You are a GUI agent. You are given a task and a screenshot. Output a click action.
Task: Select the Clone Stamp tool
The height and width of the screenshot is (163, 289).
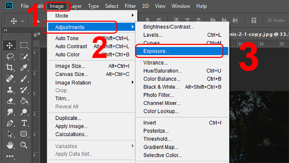[x=10, y=89]
